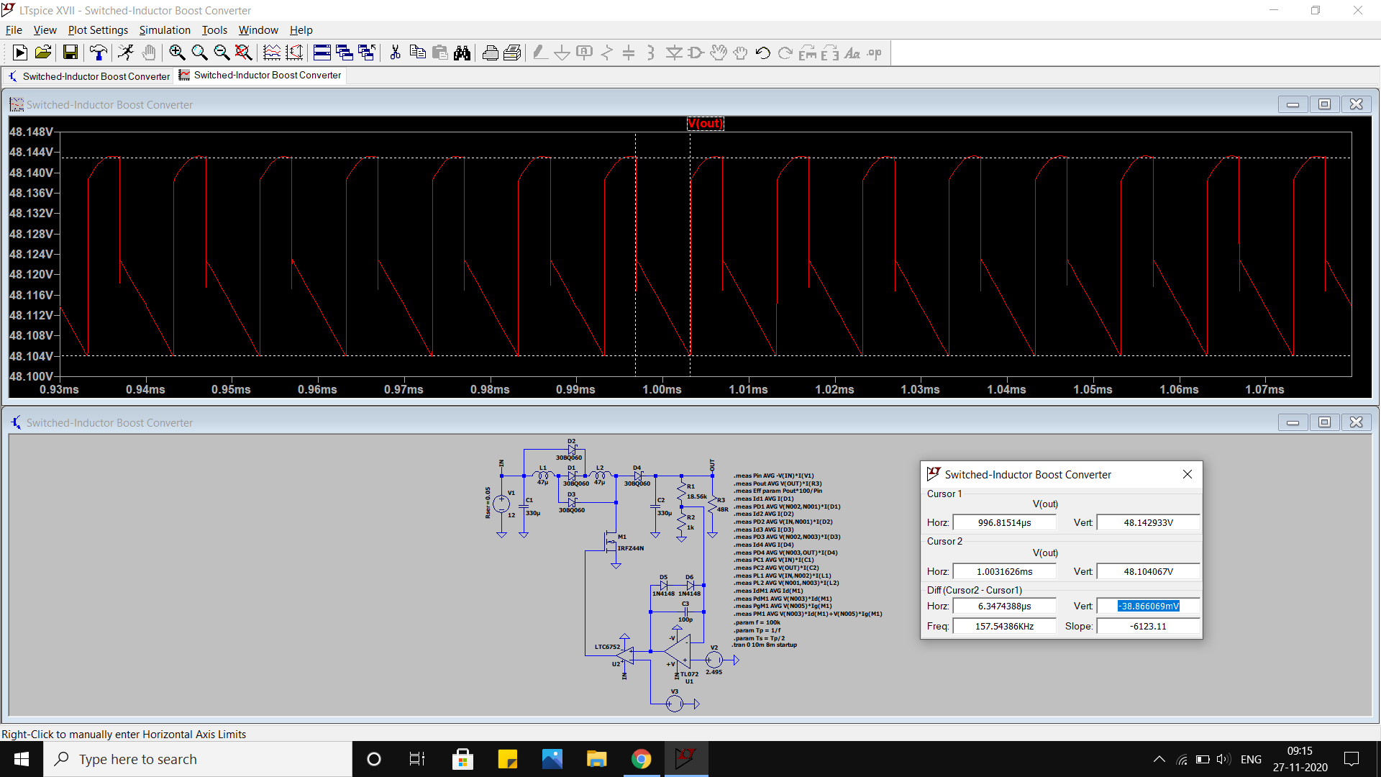
Task: Select the highlighted Vert diff value field
Action: 1148,606
